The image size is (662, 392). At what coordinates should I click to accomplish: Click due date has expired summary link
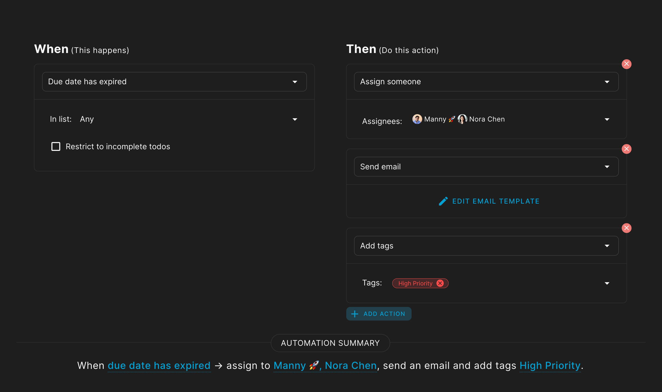click(x=159, y=366)
